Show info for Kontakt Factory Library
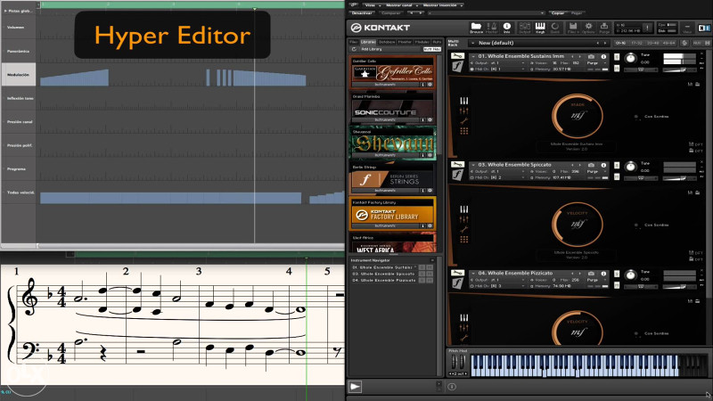 pos(422,225)
